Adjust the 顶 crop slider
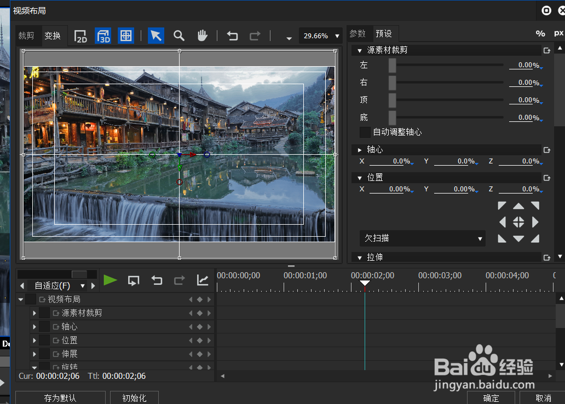 coord(392,100)
